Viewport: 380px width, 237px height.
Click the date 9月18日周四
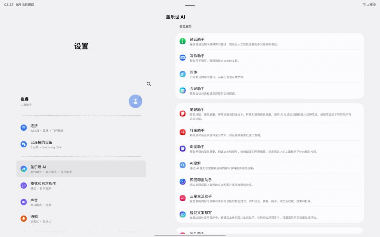(x=25, y=5)
